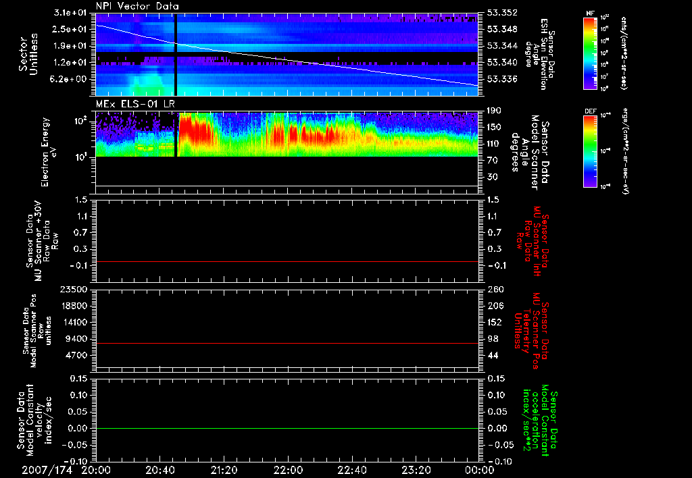Viewport: 692px width, 478px height.
Task: Click the '18800' scanner position tick
Action: point(74,306)
